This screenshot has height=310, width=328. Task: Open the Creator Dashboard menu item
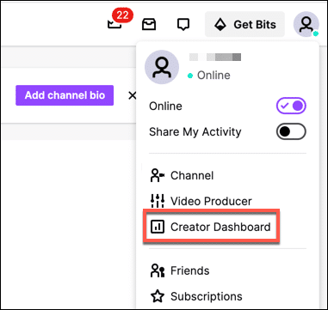pos(211,227)
